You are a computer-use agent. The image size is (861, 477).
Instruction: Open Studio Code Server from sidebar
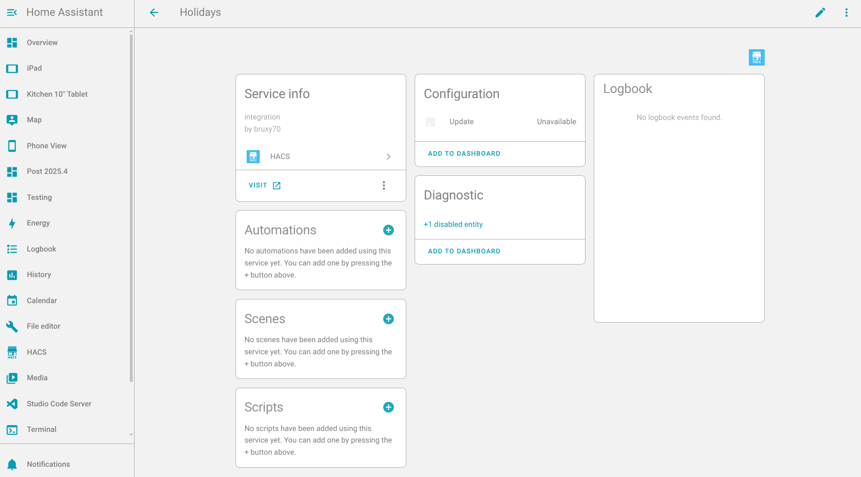pyautogui.click(x=59, y=404)
